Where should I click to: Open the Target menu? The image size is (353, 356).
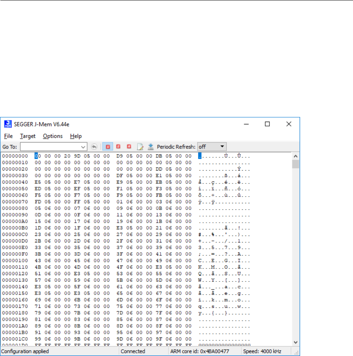click(28, 136)
